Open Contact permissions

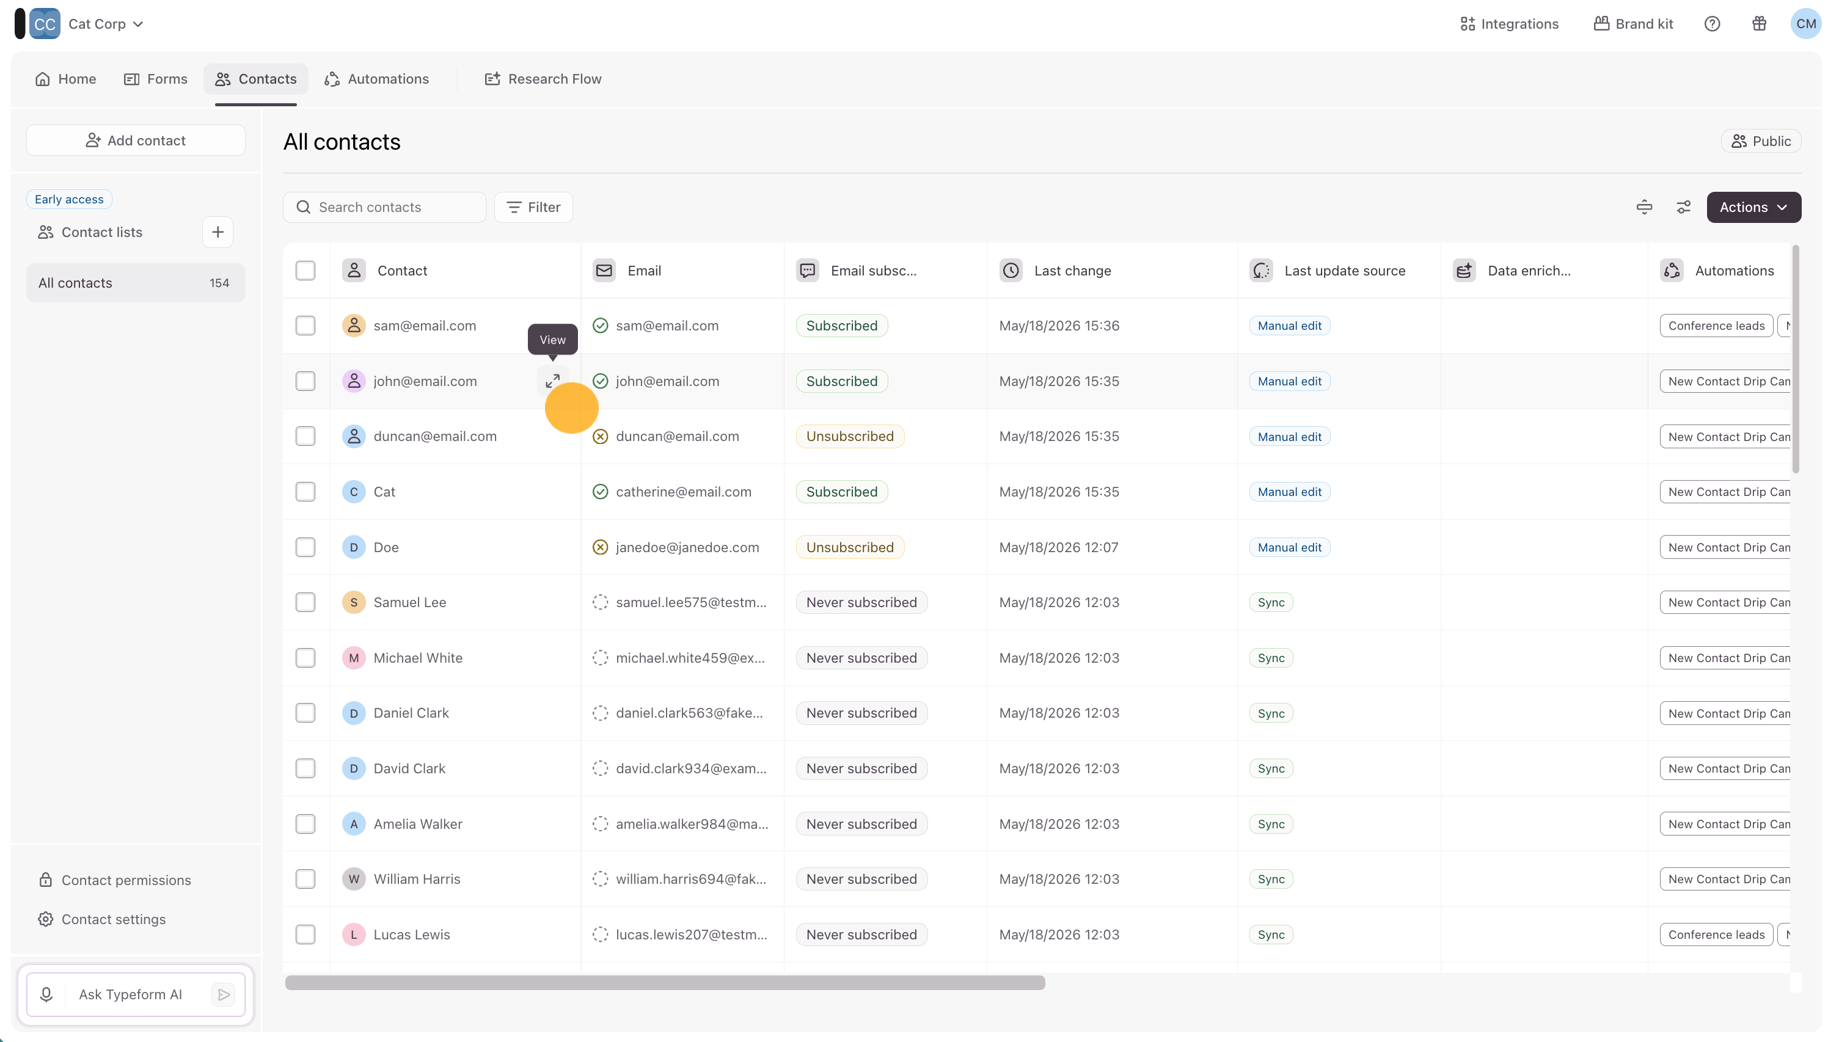pyautogui.click(x=115, y=880)
